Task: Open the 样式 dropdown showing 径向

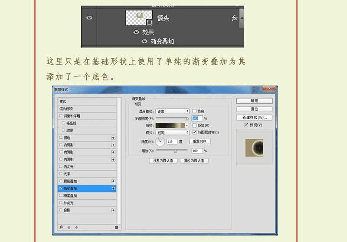Action: (x=172, y=133)
